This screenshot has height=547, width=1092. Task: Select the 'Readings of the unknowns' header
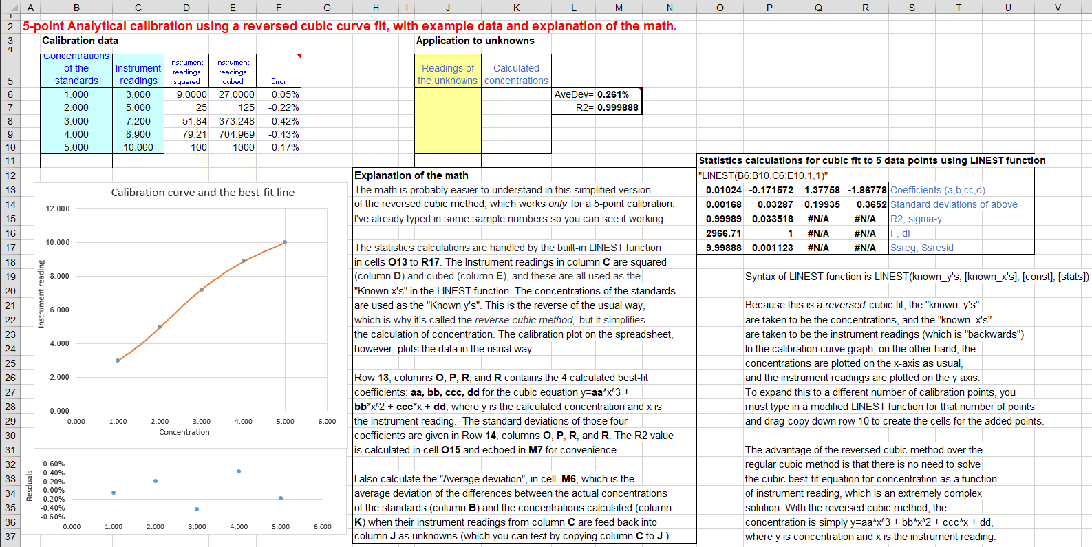click(447, 74)
